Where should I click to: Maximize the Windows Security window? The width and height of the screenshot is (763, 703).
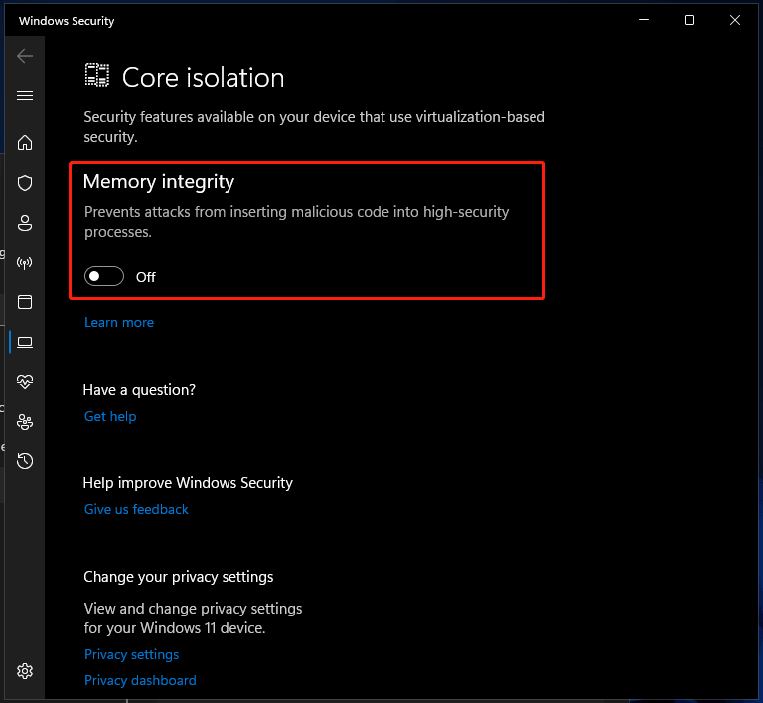[689, 20]
